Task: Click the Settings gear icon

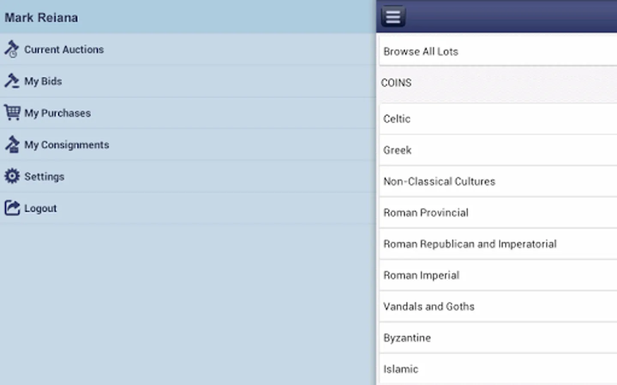Action: click(12, 176)
